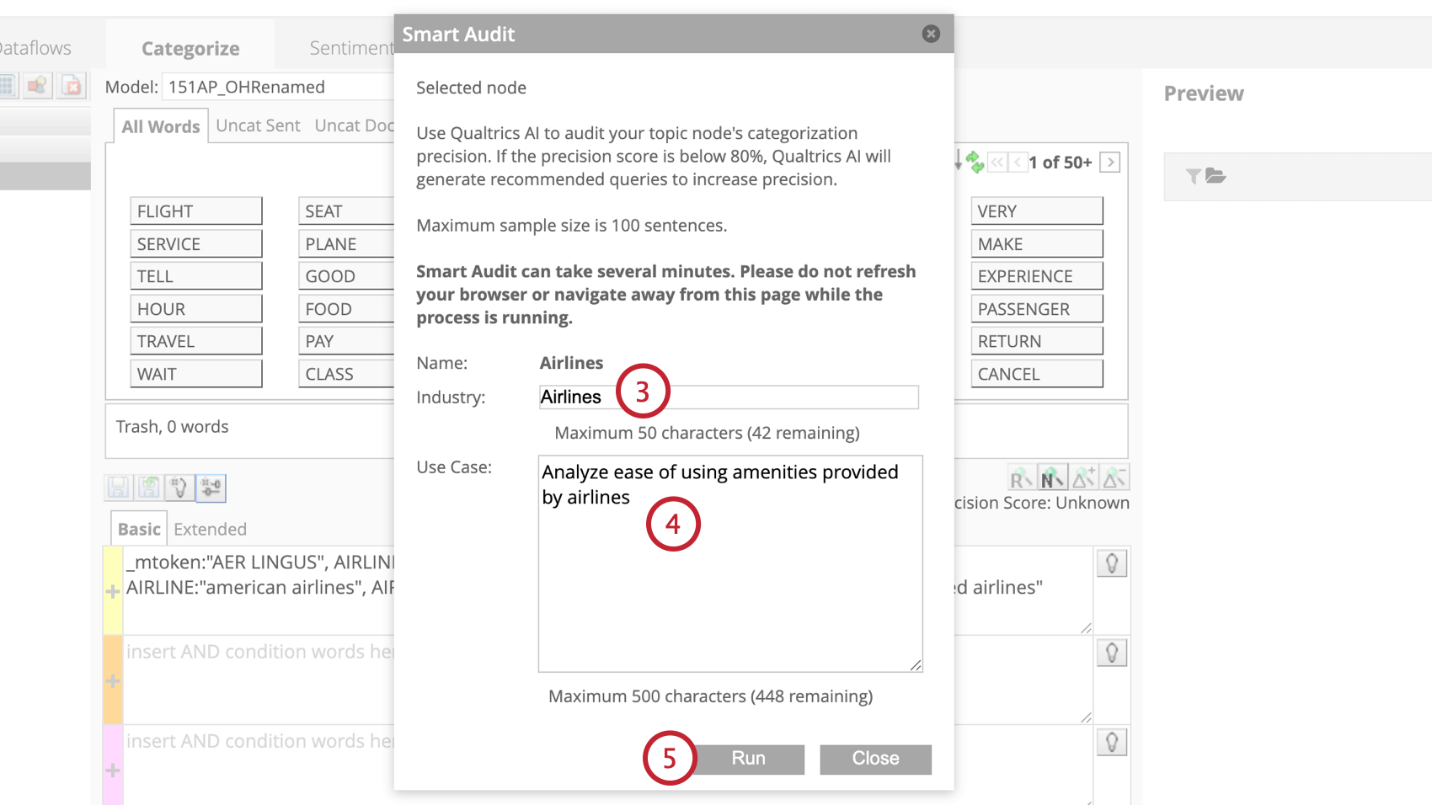The image size is (1432, 805).
Task: Click the add-node triangle plus icon
Action: pyautogui.click(x=1083, y=477)
